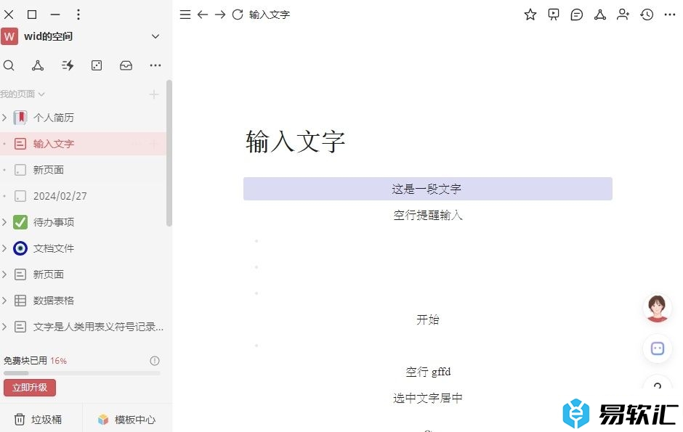The width and height of the screenshot is (683, 432).
Task: Expand the 文档文件 page tree
Action: (4, 248)
